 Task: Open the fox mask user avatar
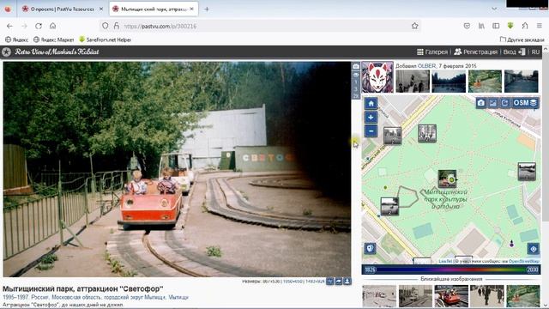tap(377, 77)
